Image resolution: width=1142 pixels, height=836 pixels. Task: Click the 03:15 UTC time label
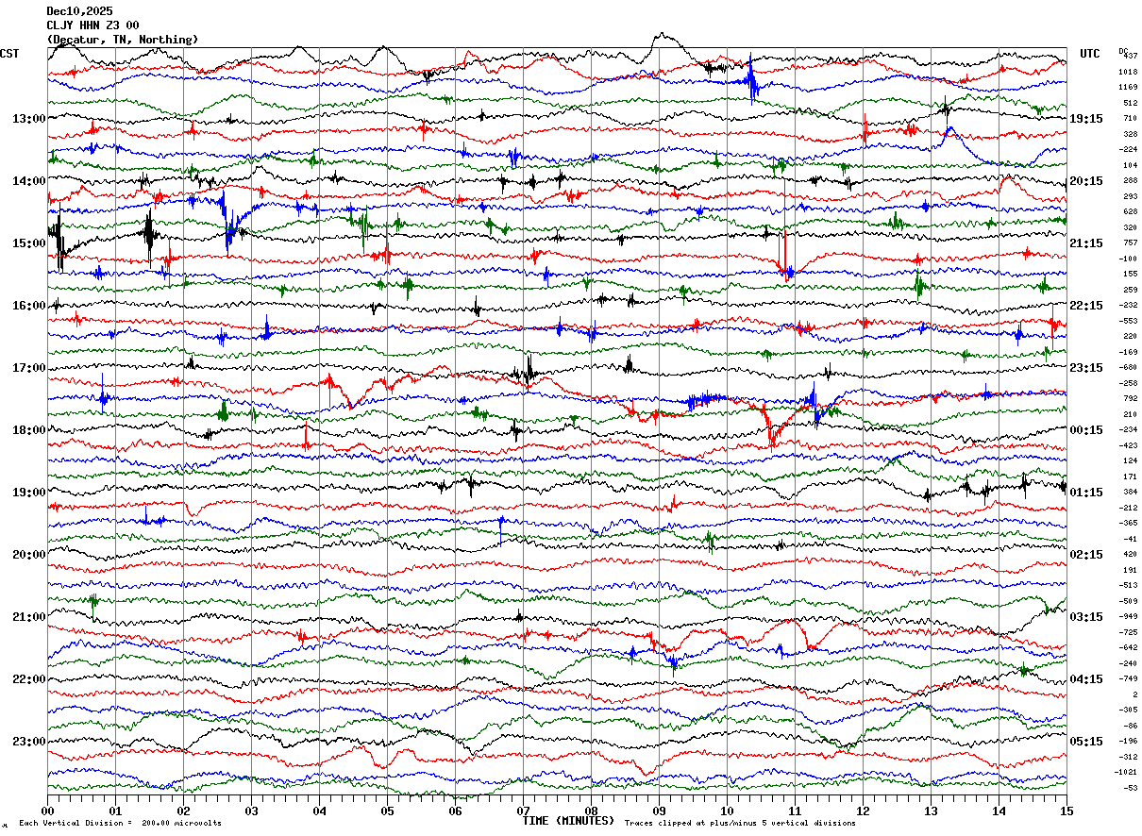pos(1086,617)
